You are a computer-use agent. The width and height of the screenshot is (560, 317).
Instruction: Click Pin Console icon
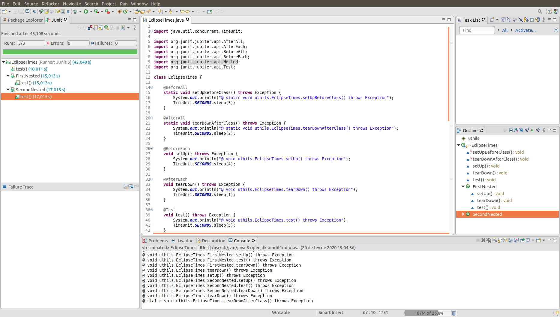tap(522, 240)
